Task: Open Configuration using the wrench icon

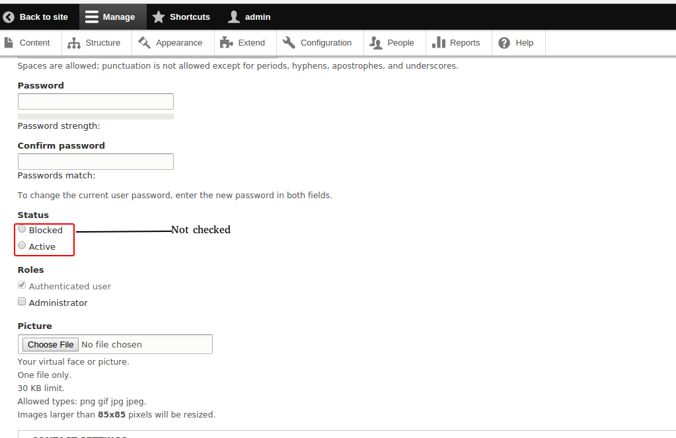Action: [x=289, y=42]
